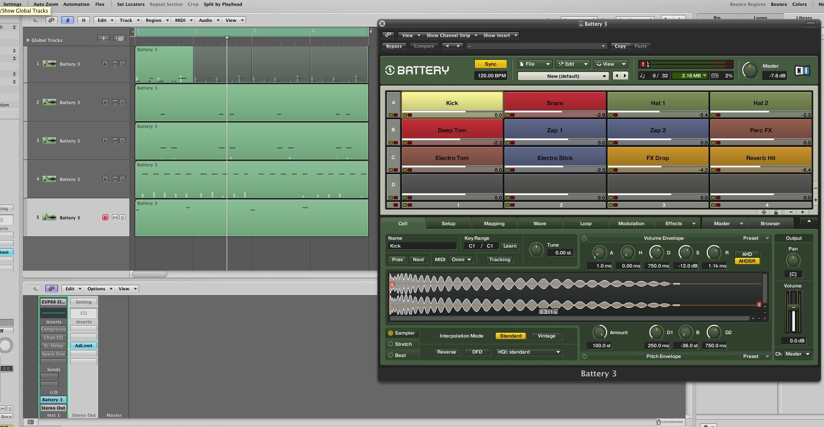This screenshot has height=427, width=824.
Task: Click the Learn key range button
Action: 510,246
